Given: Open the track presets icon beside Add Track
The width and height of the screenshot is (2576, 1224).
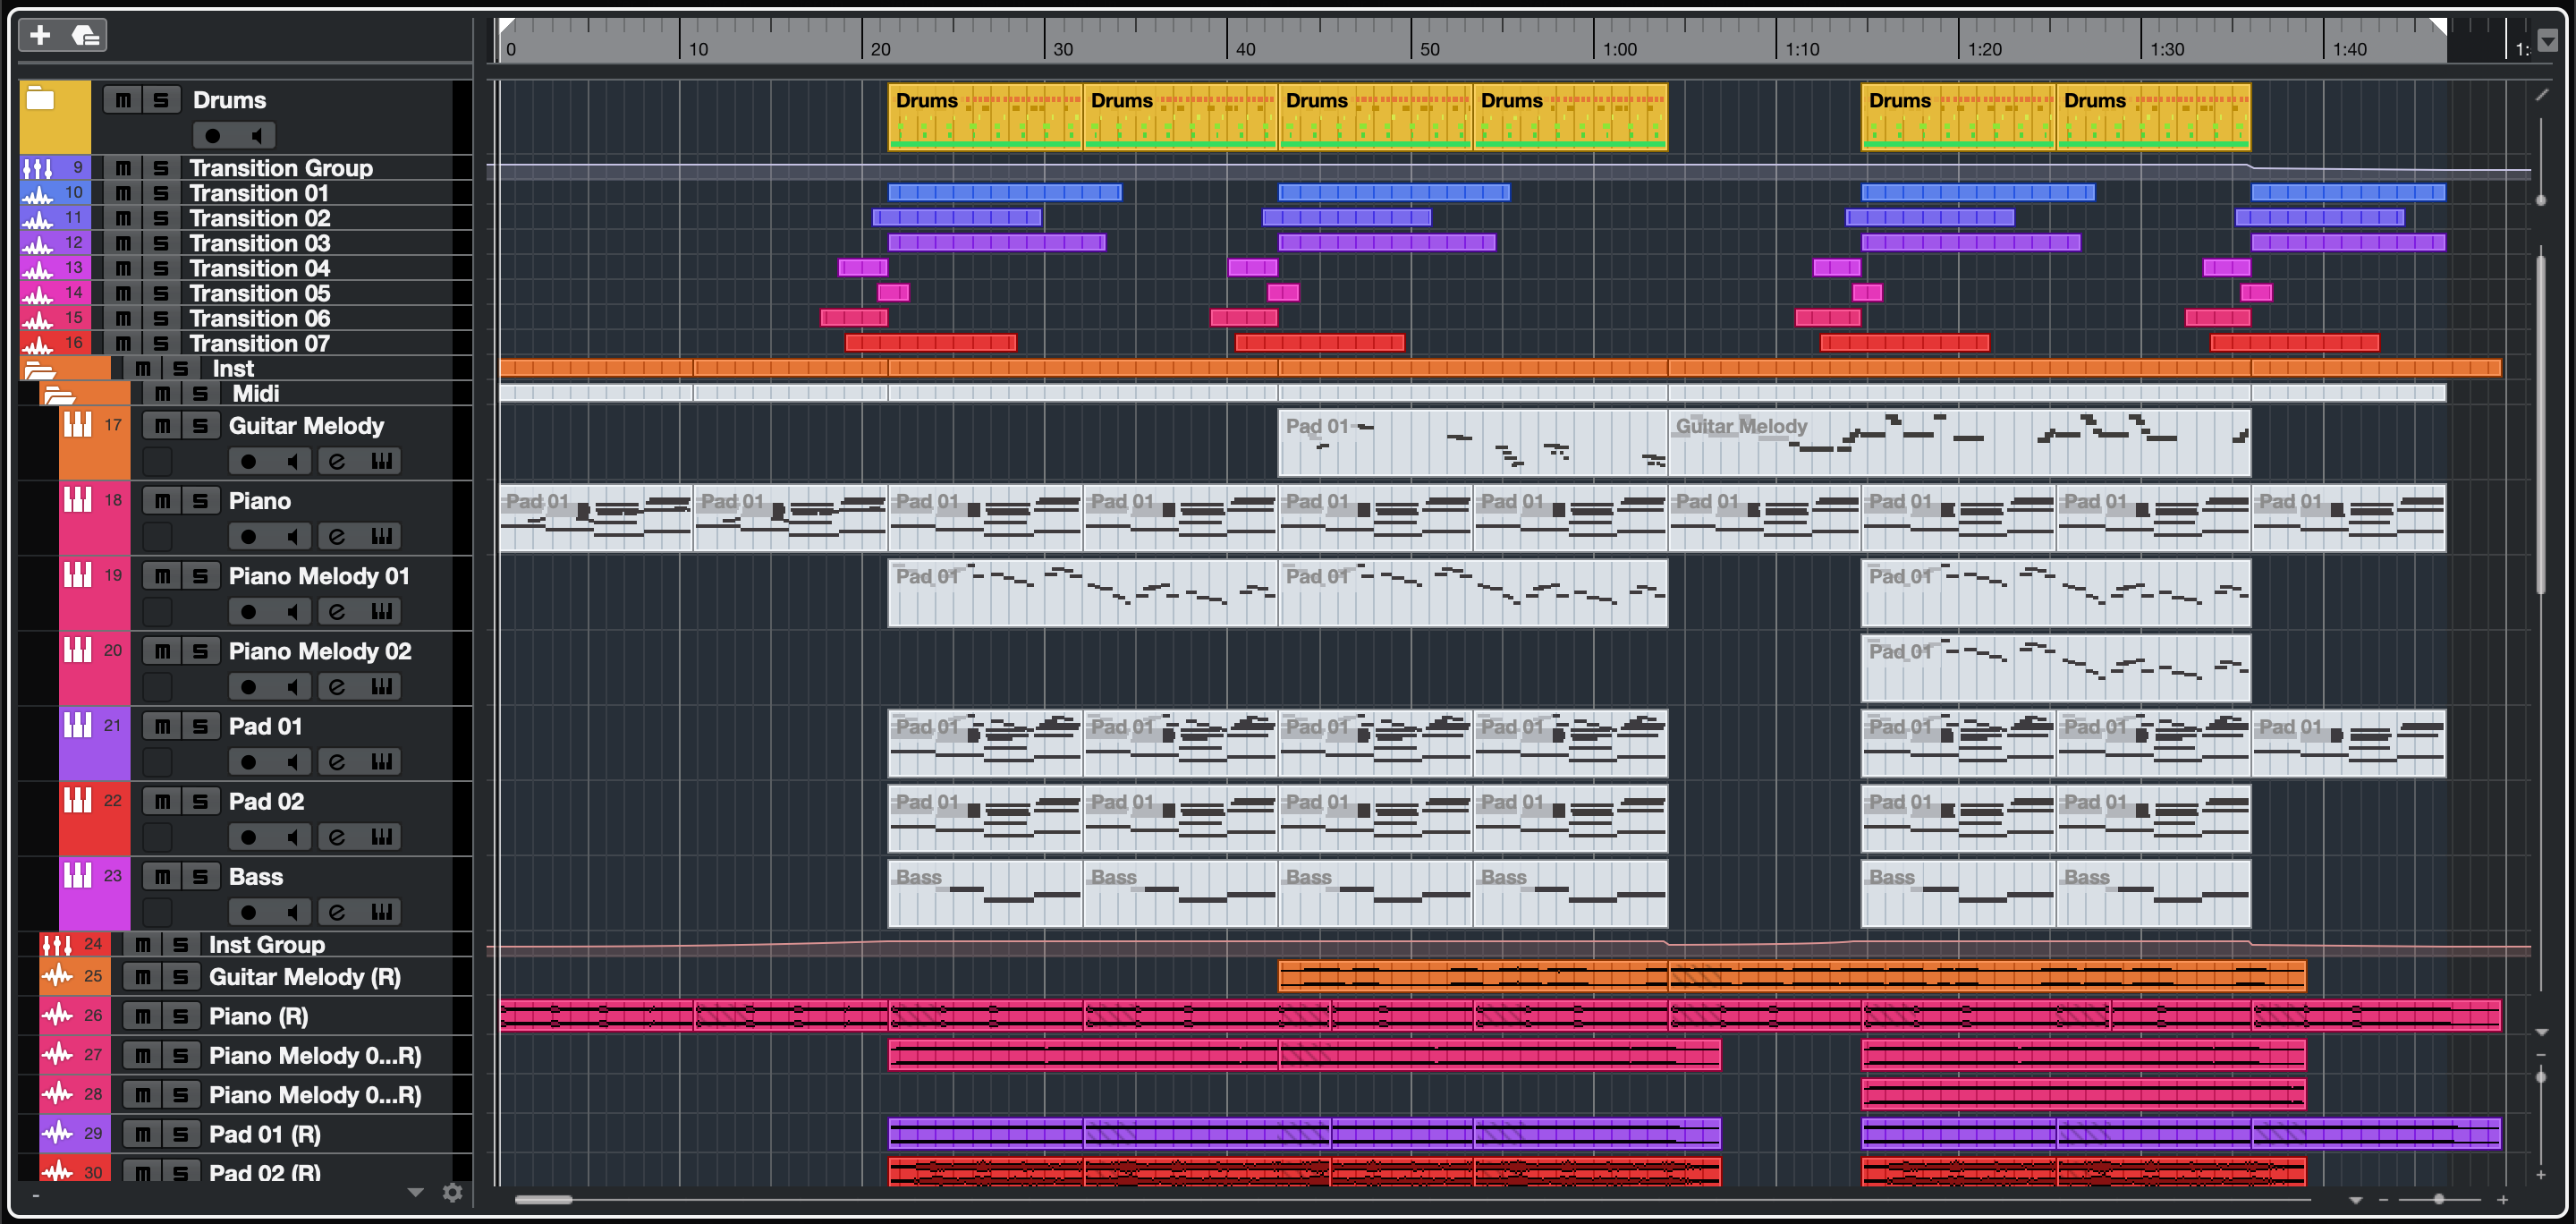Looking at the screenshot, I should click(86, 36).
